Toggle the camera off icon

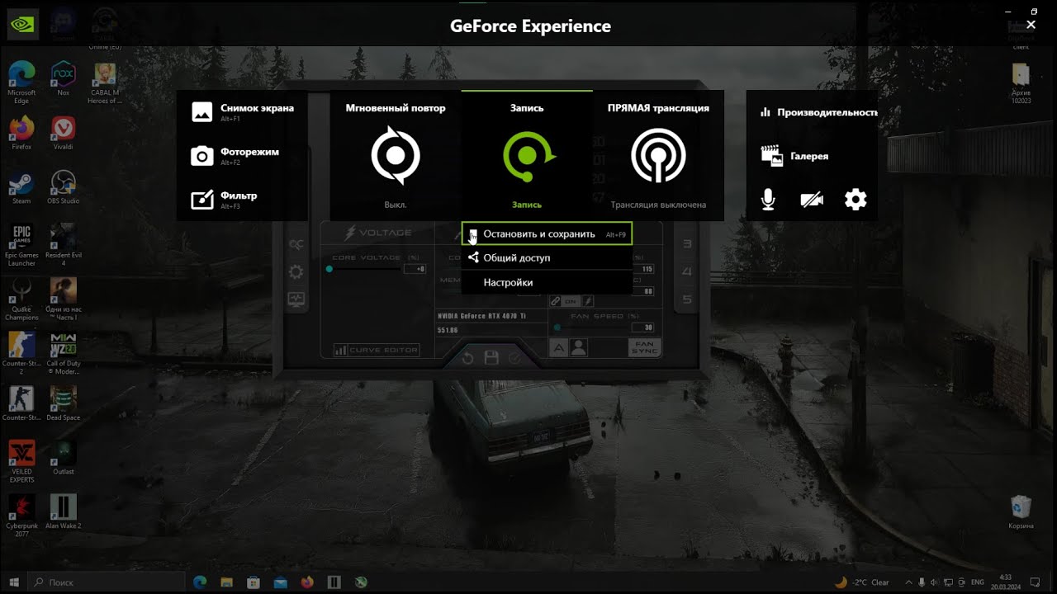click(812, 199)
